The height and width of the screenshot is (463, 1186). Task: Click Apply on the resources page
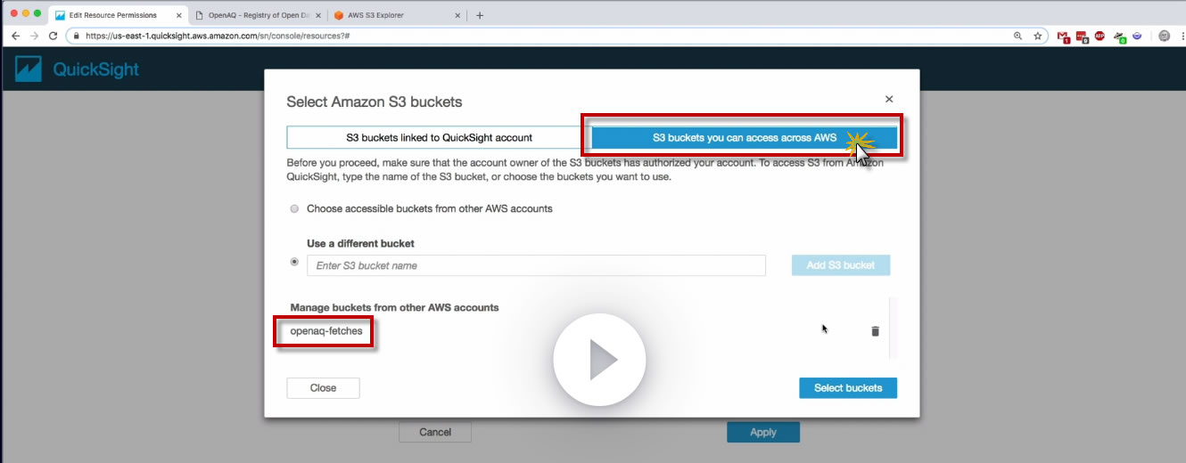(x=763, y=432)
